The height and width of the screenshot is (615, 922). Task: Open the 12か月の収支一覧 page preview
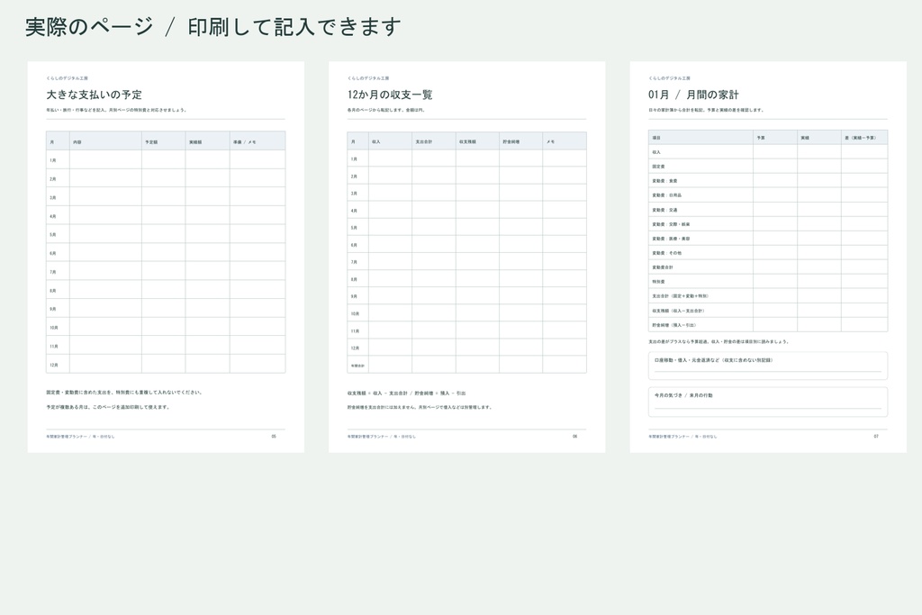[x=467, y=257]
